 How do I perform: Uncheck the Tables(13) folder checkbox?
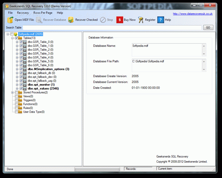point(16,38)
